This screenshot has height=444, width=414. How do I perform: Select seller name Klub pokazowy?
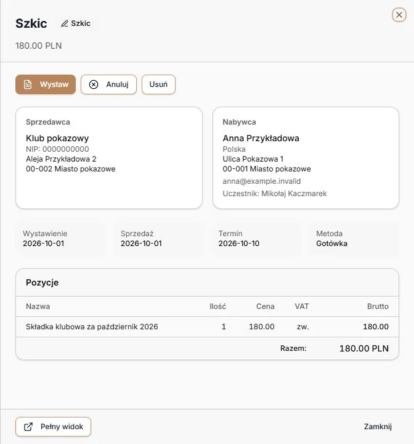[x=57, y=138]
